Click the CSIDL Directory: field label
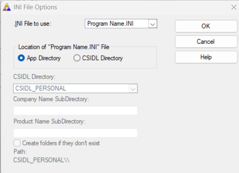 (34, 77)
